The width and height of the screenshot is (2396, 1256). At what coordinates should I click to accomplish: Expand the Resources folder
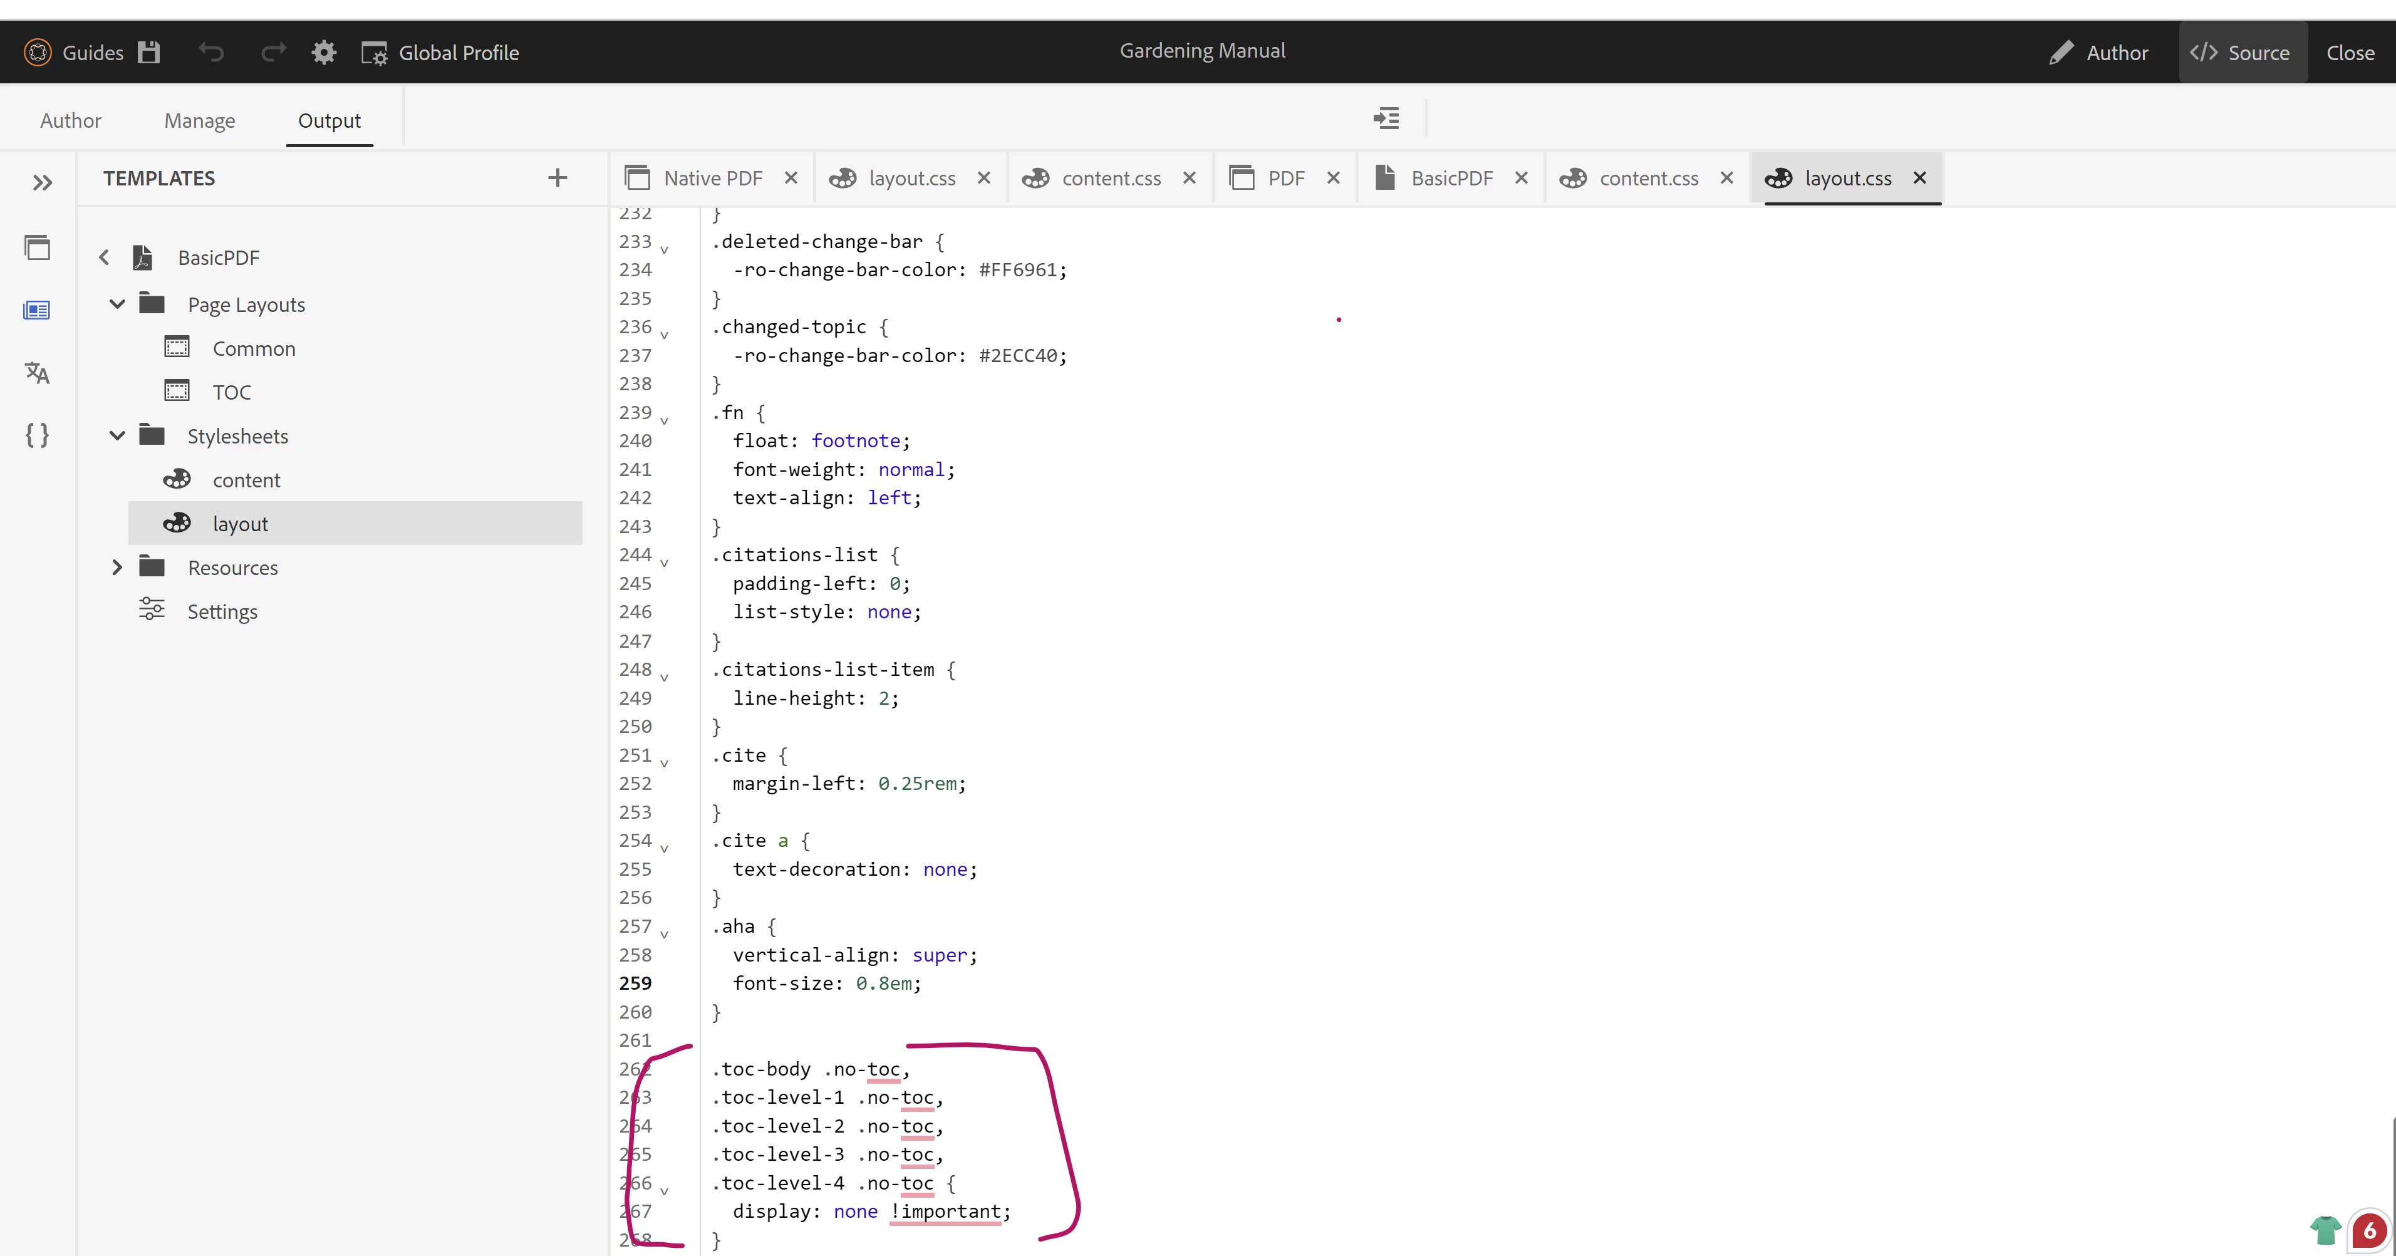point(117,568)
